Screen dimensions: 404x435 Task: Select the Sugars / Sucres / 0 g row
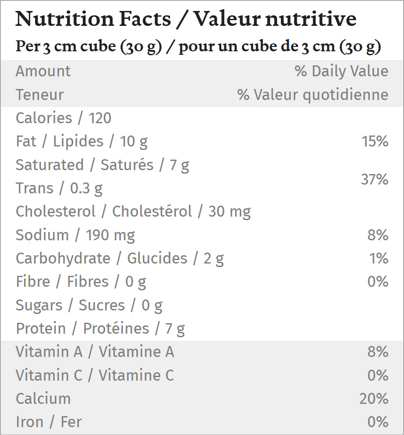89,305
